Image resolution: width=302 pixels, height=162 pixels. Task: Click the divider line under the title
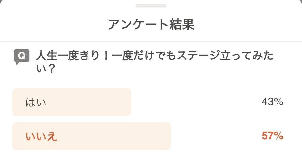tap(151, 41)
